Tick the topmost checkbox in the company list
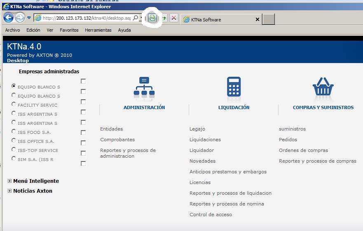The image size is (363, 231). pos(83,81)
